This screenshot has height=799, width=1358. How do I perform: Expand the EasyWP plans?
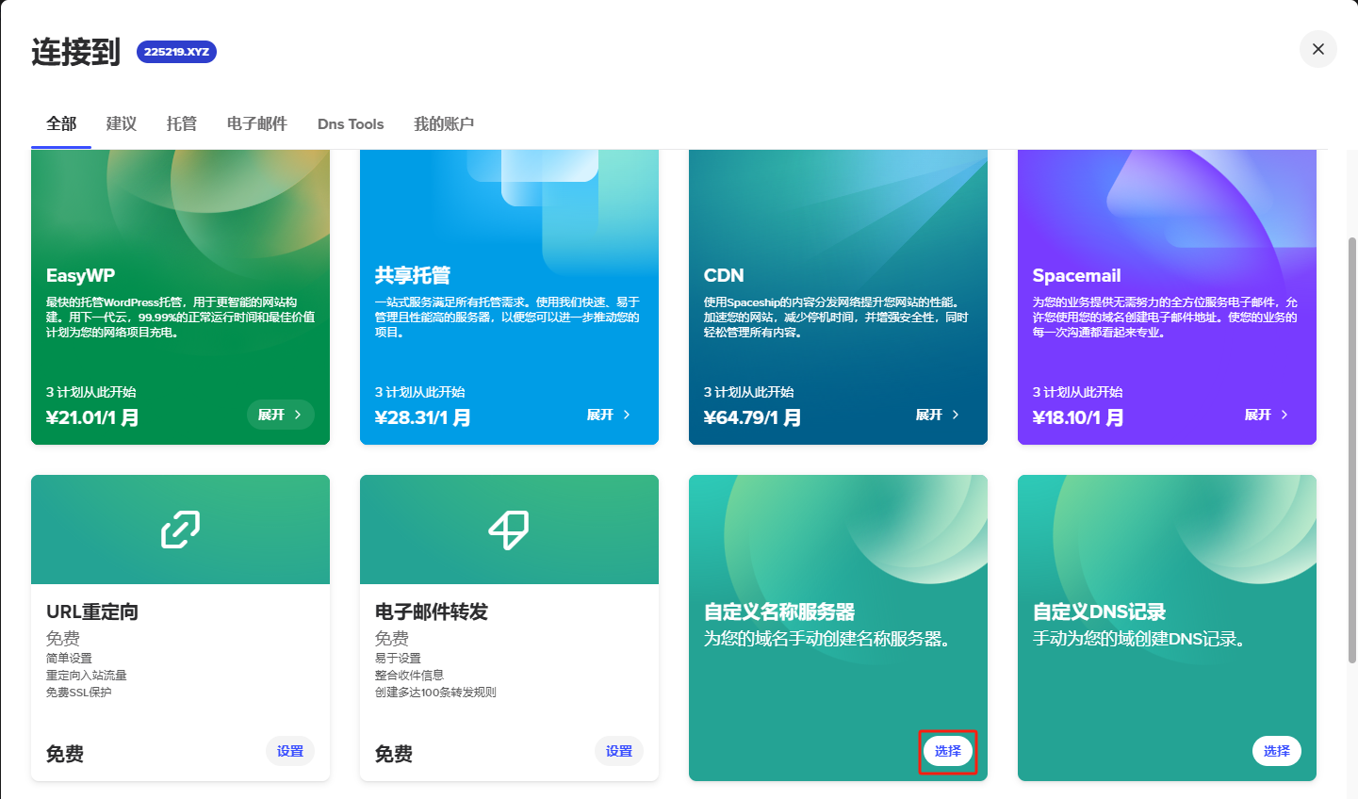click(x=280, y=415)
